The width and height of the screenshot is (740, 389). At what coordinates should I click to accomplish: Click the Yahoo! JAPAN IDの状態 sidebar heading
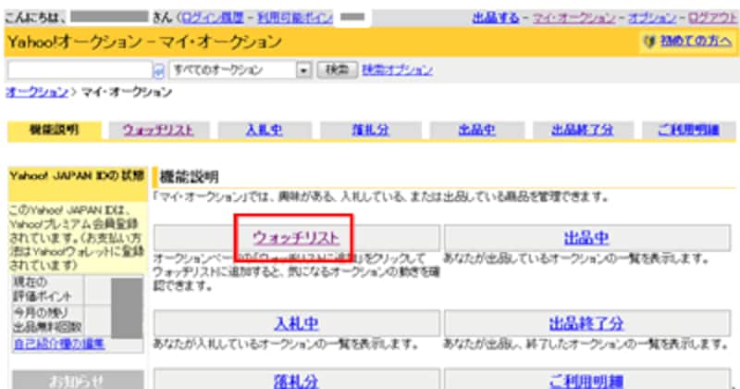pyautogui.click(x=77, y=176)
